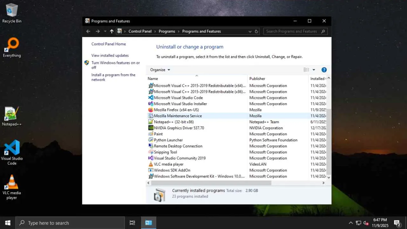407x229 pixels.
Task: Expand the chevron after Programs breadcrumb
Action: (179, 31)
